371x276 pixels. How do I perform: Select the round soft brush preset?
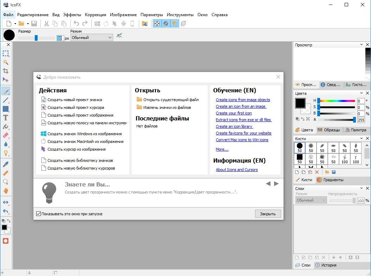click(311, 148)
